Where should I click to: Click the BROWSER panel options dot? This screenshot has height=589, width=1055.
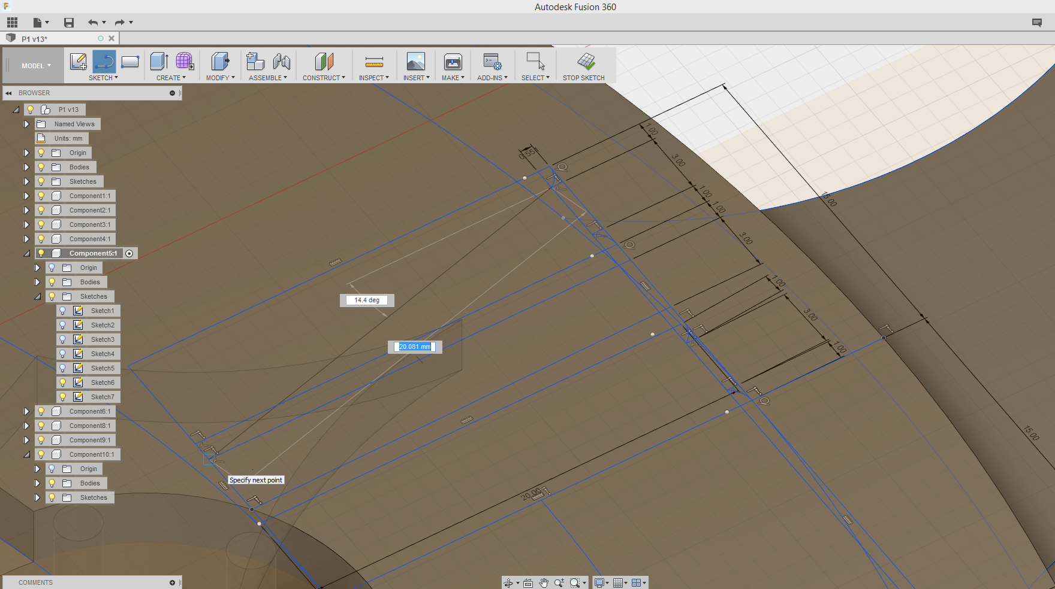(172, 93)
